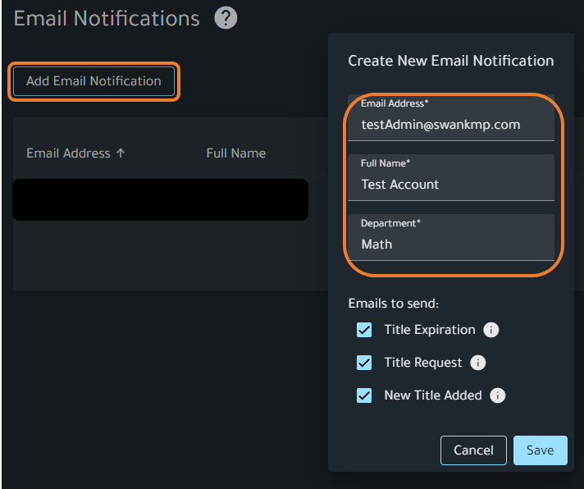Click the info icon beside Title Expiration
Viewport: 584px width, 489px height.
(x=490, y=330)
